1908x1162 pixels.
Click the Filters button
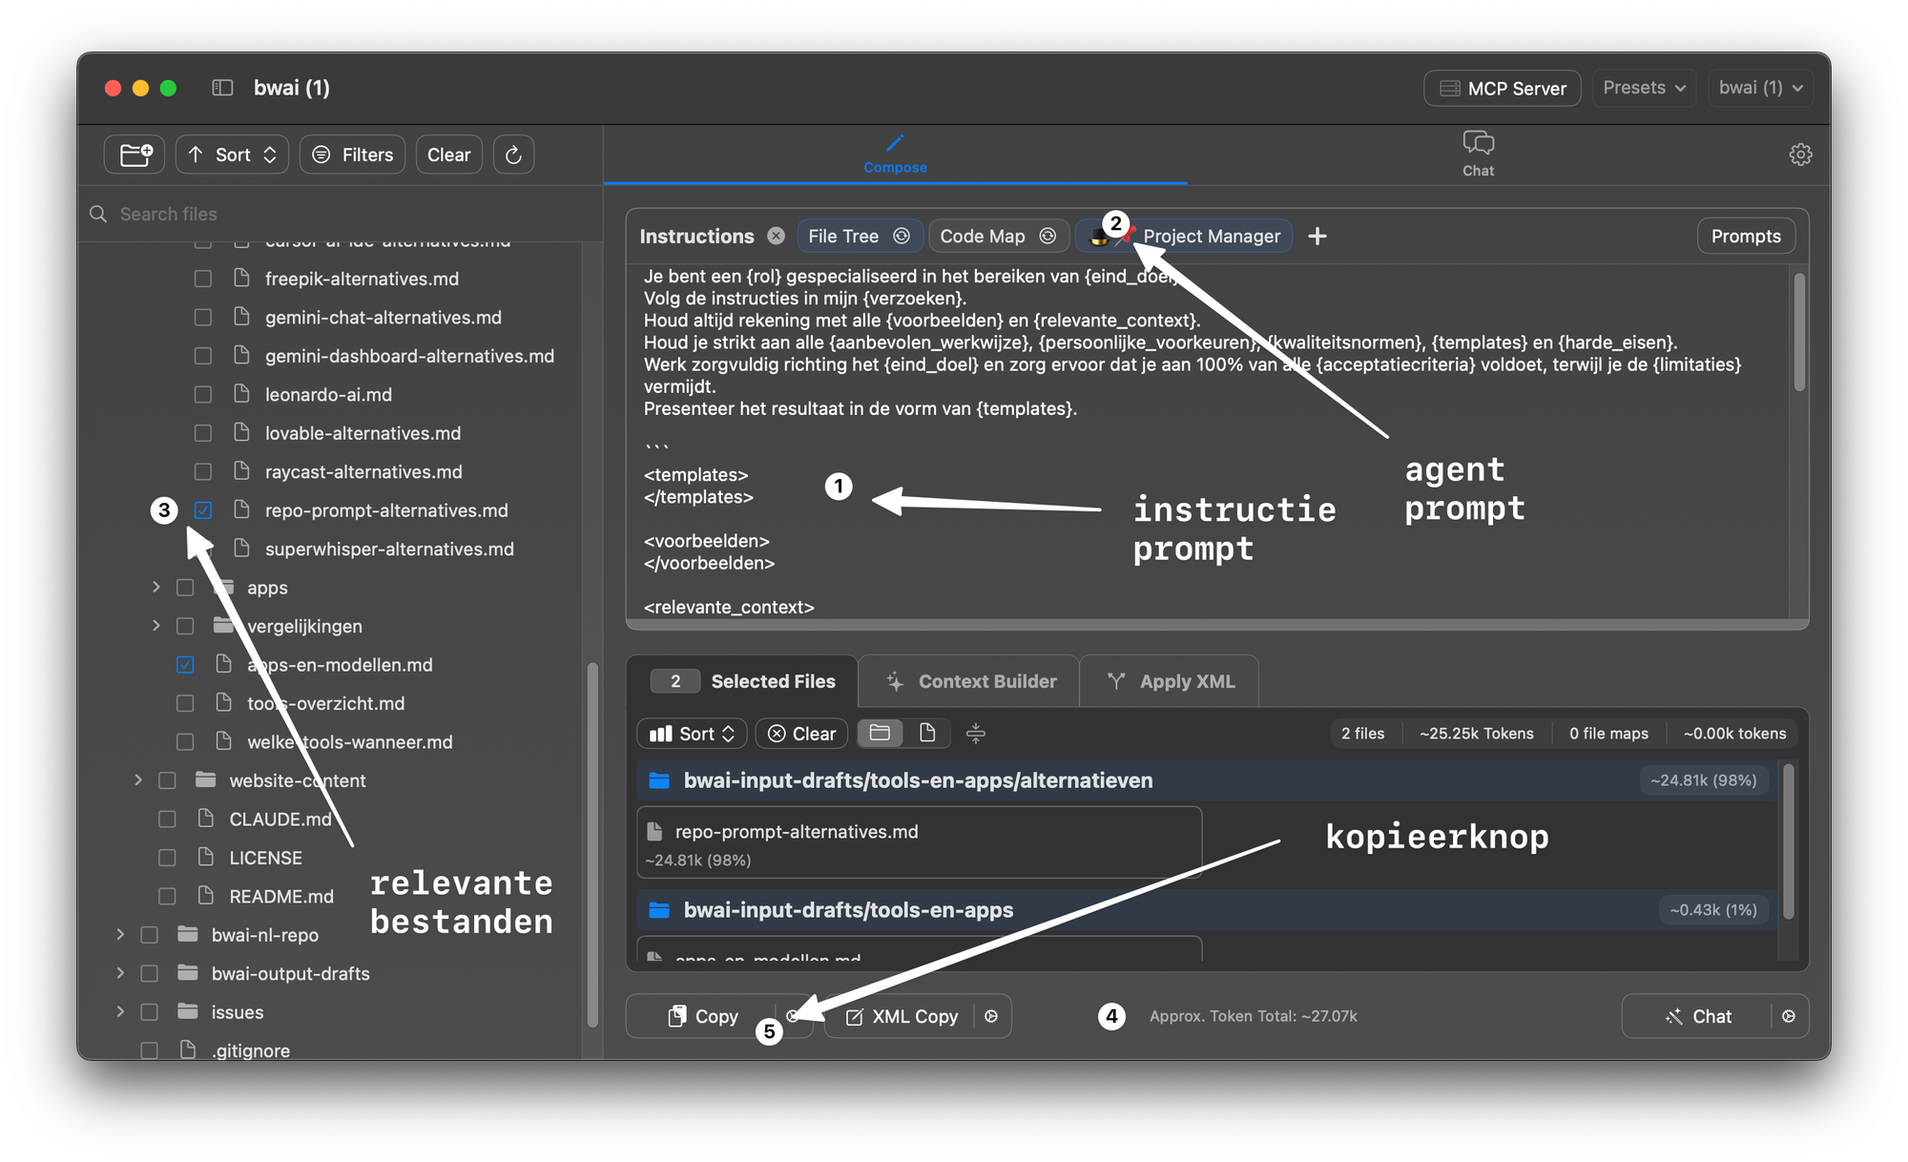tap(353, 155)
